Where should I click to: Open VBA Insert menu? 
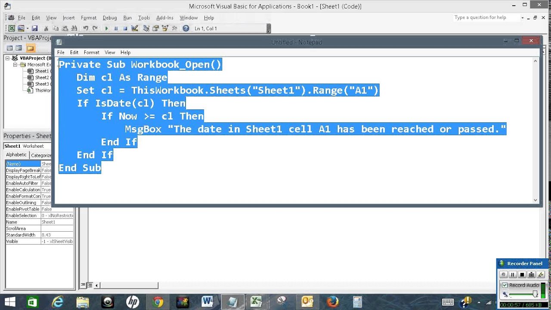click(68, 18)
